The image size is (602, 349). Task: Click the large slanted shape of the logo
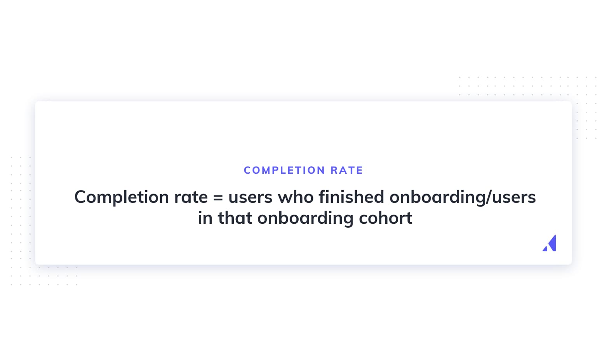tap(552, 243)
